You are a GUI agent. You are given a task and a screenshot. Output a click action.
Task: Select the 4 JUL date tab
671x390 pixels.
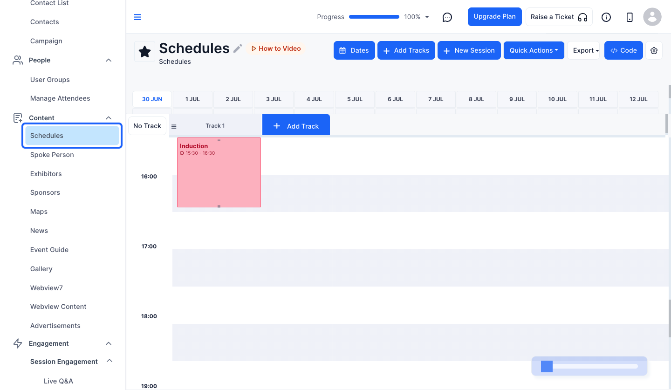pyautogui.click(x=315, y=99)
